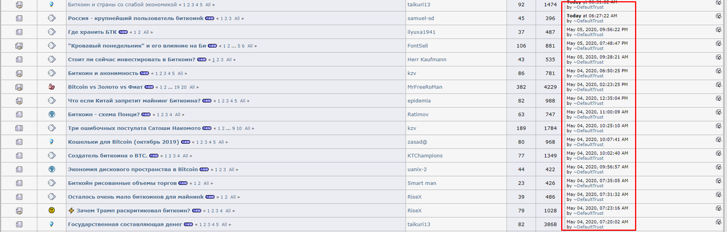Image resolution: width=727 pixels, height=232 pixels.
Task: Click the last-post icon in the Smart man row
Action: pyautogui.click(x=718, y=183)
